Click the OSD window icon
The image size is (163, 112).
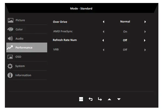(x=10, y=57)
